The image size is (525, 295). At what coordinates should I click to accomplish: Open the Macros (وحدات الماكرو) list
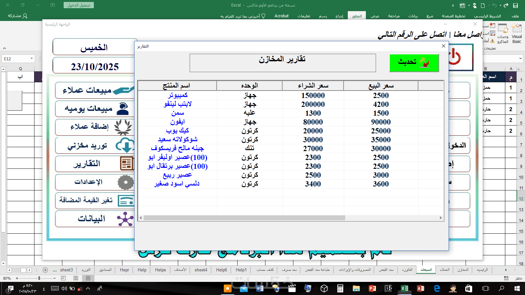click(x=503, y=33)
